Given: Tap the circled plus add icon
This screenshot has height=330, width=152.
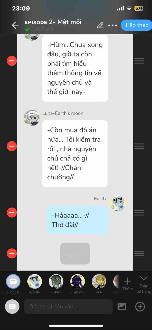Looking at the screenshot, I should click(x=140, y=307).
